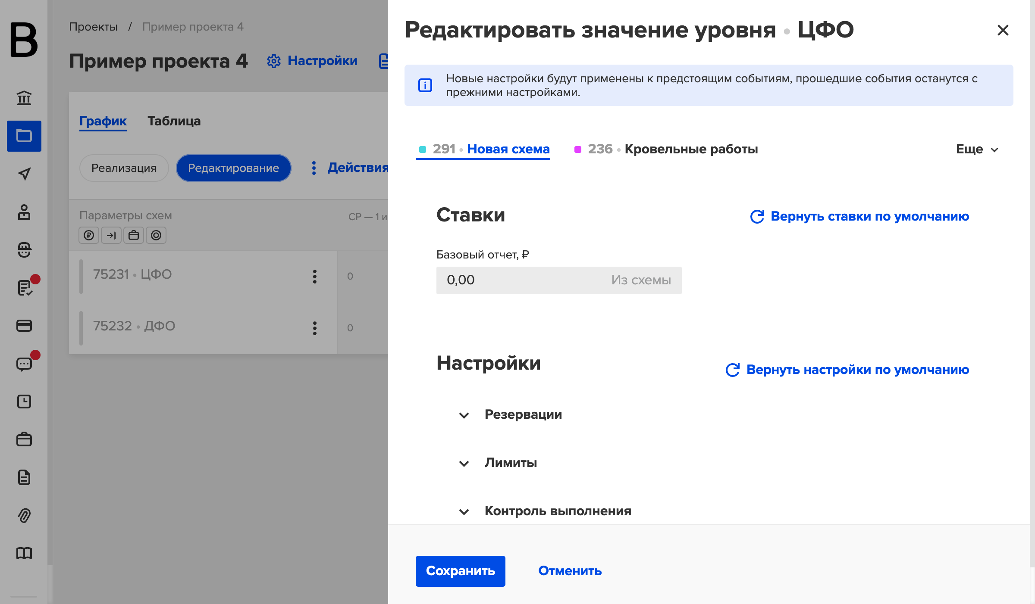Click Вернуть настройки по умолчанию
1035x604 pixels.
point(847,370)
